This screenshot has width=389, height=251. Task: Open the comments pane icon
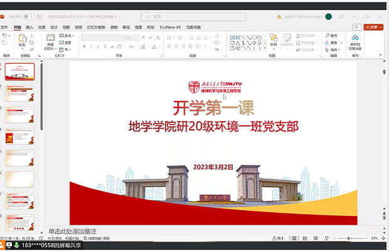pos(356,28)
